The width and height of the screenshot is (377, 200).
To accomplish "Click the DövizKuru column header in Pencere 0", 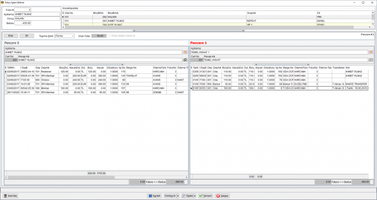I will click(x=112, y=68).
